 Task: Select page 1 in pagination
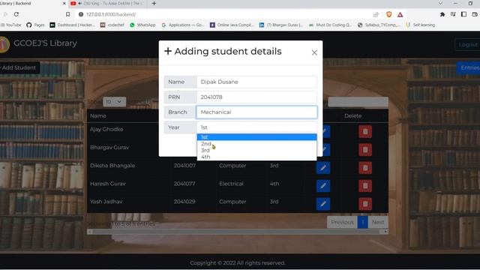363,222
